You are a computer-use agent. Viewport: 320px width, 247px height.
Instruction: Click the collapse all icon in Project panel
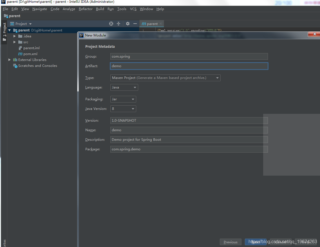tap(118, 24)
